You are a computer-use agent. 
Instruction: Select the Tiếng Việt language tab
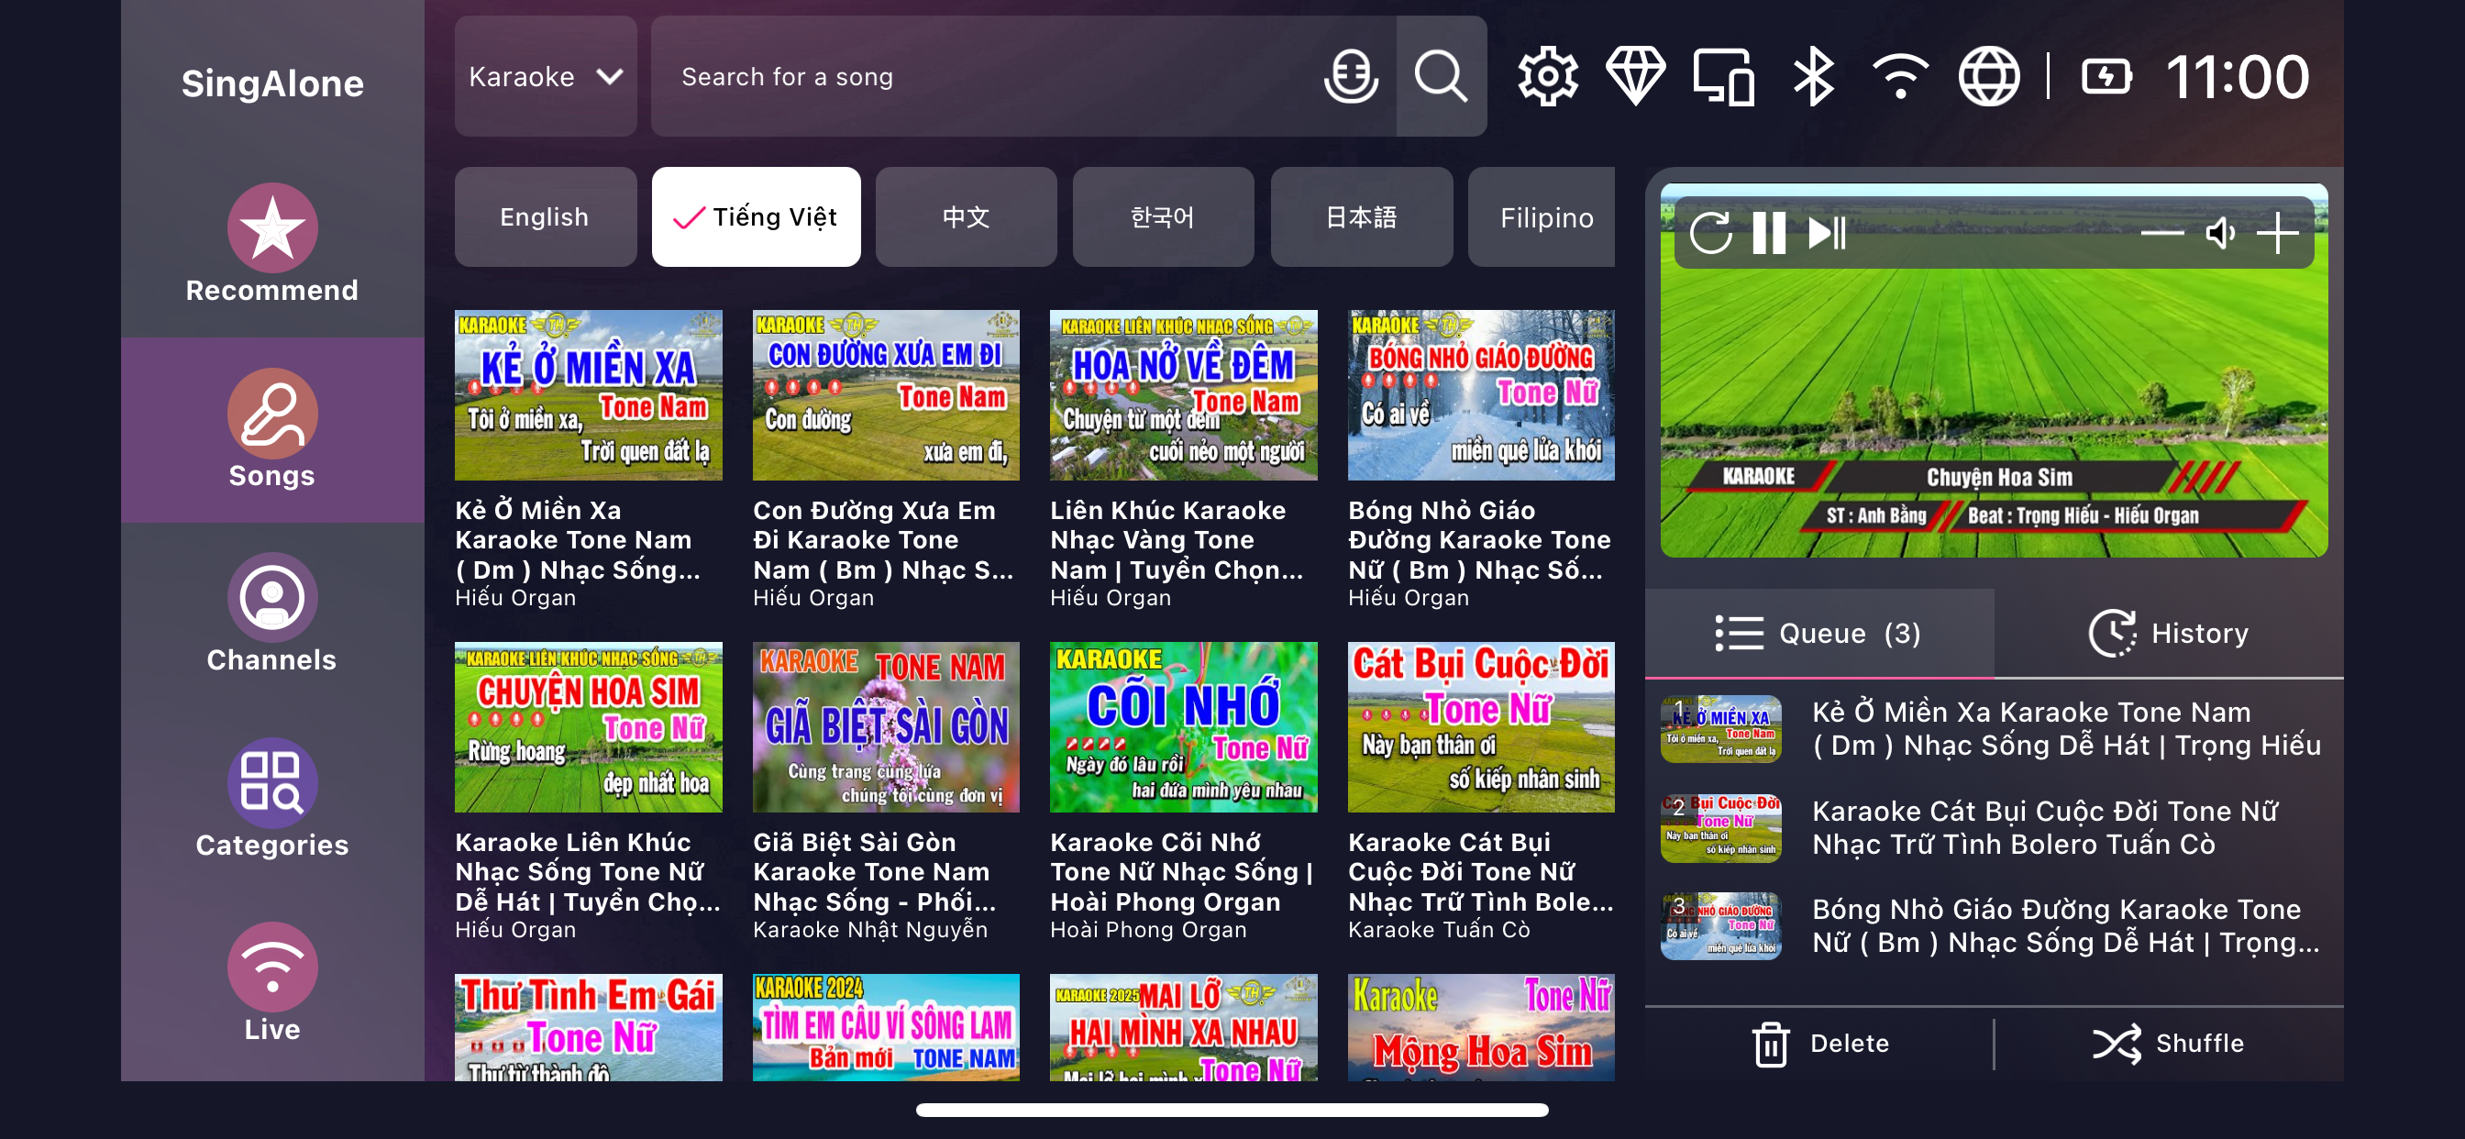tap(756, 216)
